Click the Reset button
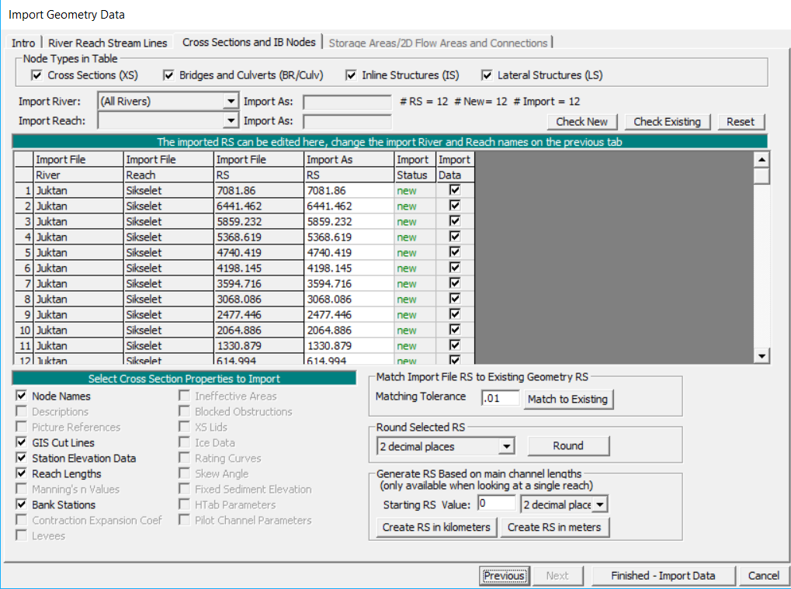Viewport: 791px width, 589px height. pos(741,122)
